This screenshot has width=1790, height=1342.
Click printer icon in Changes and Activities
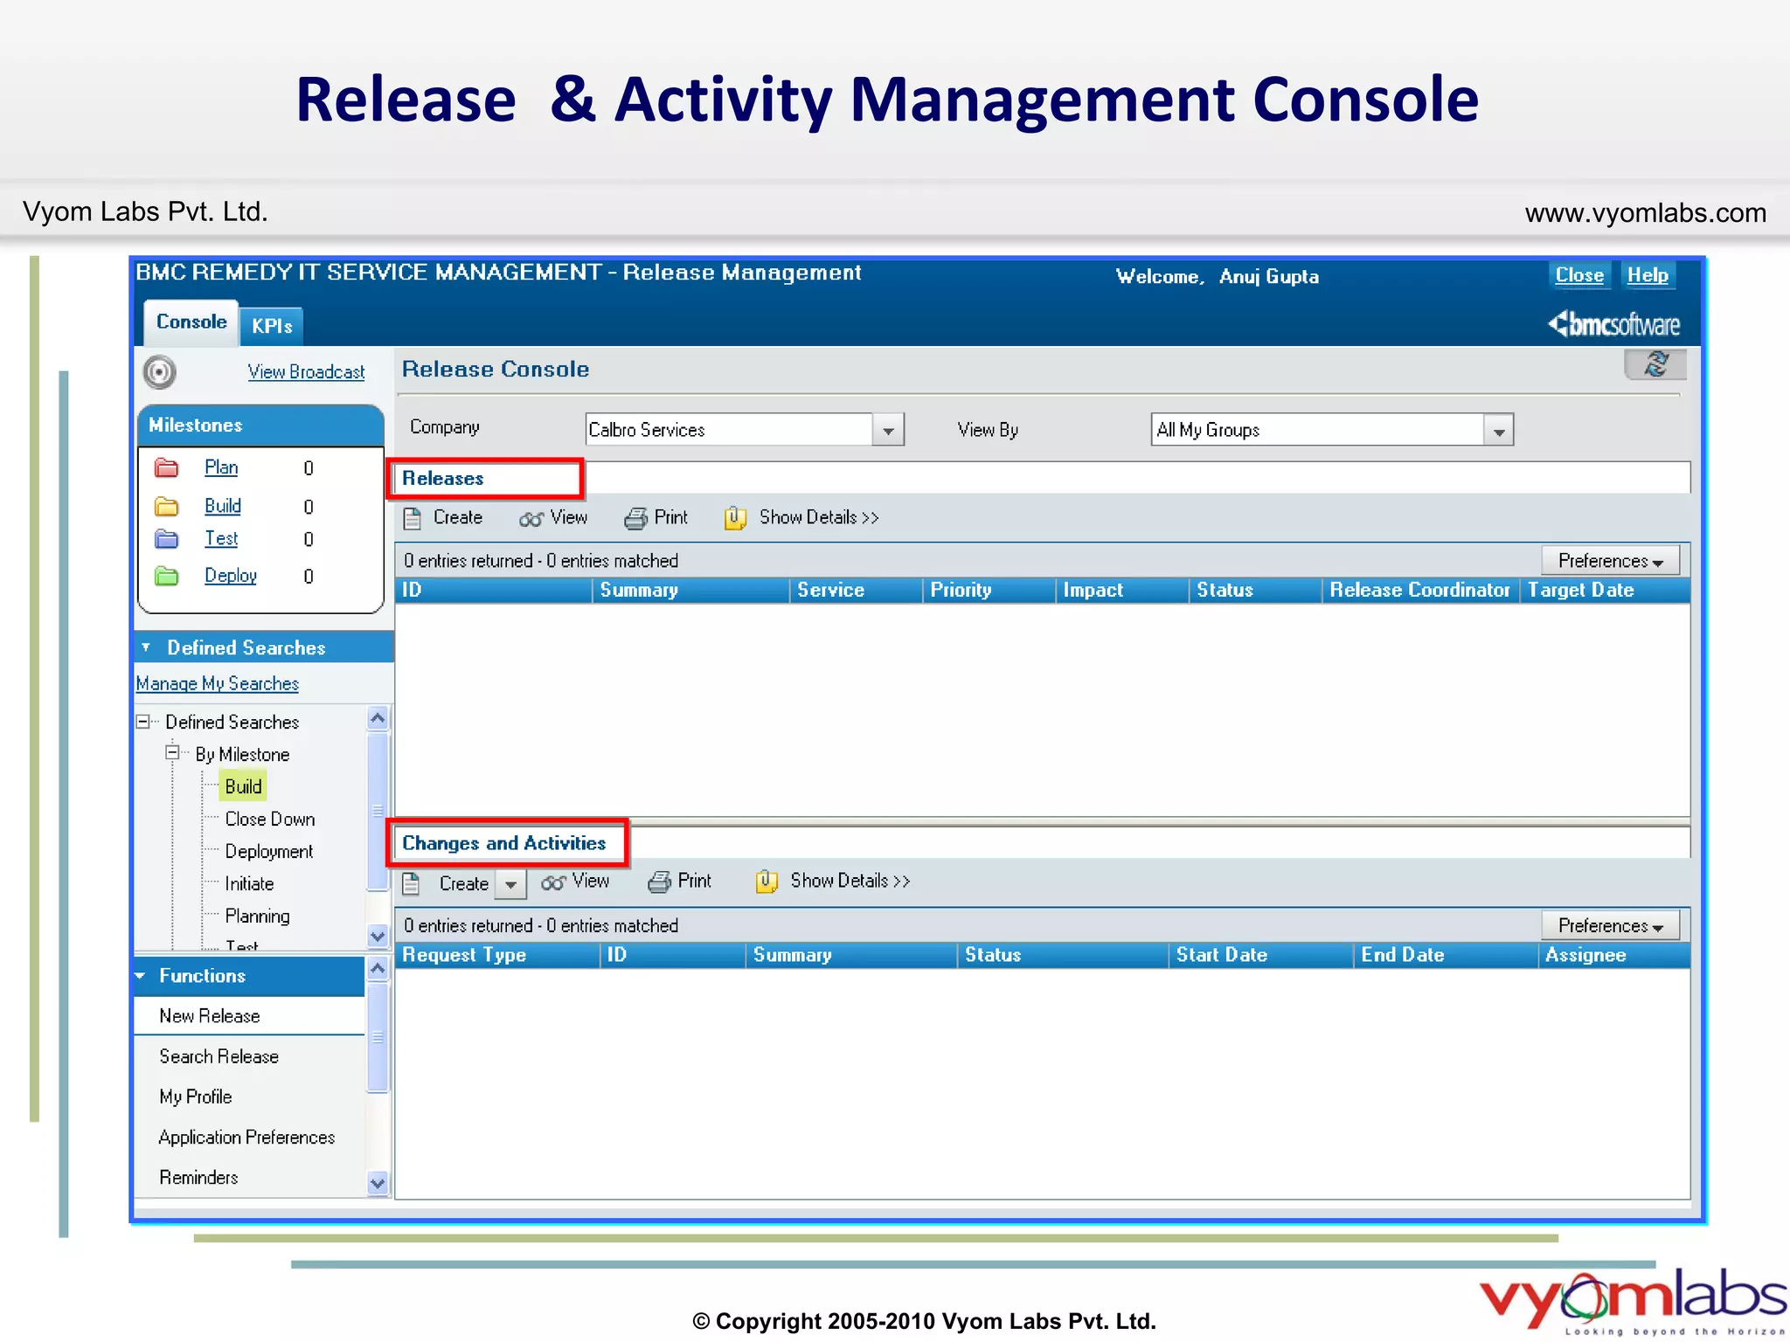pyautogui.click(x=660, y=882)
